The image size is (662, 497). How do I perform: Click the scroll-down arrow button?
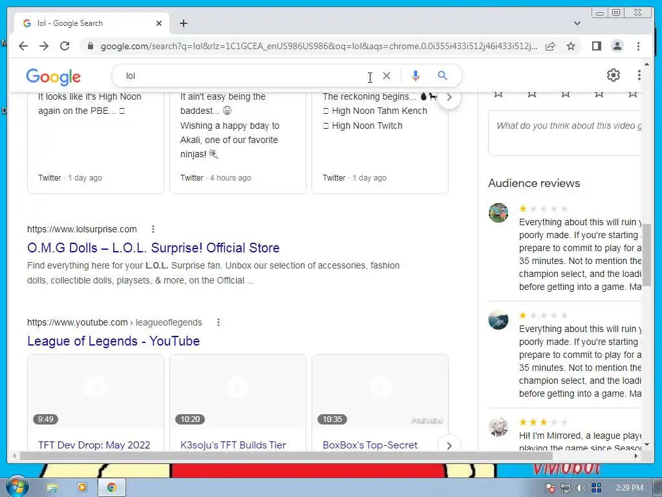(x=646, y=445)
